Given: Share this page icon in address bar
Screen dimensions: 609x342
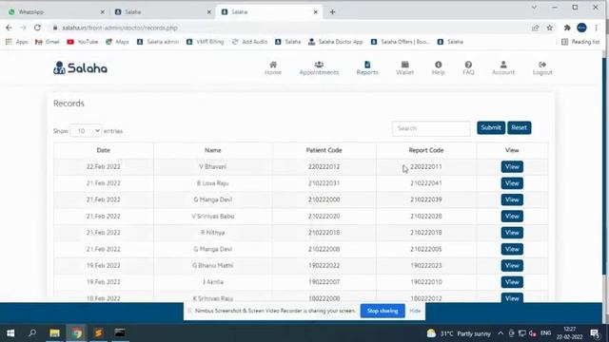Looking at the screenshot, I should 535,28.
